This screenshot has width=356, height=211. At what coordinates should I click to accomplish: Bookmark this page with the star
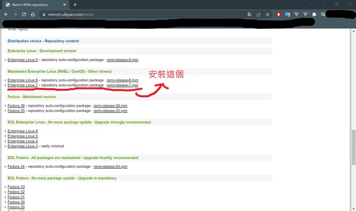pyautogui.click(x=267, y=14)
